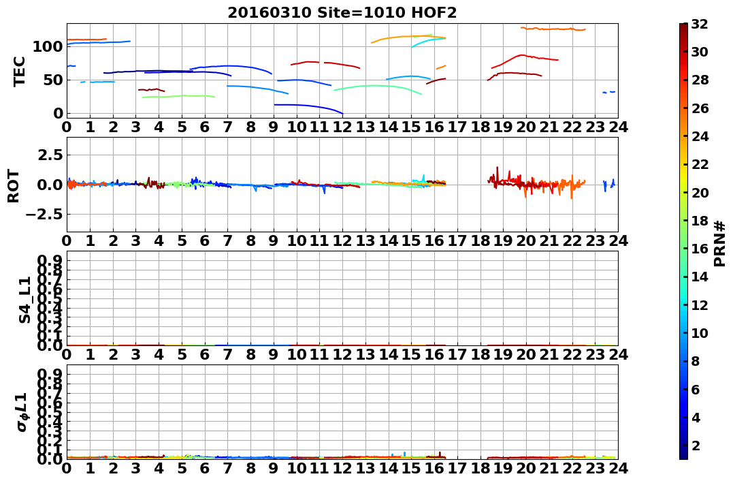Click the orange TEC trace above 120 near hour 21
733x483 pixels.
tap(553, 29)
